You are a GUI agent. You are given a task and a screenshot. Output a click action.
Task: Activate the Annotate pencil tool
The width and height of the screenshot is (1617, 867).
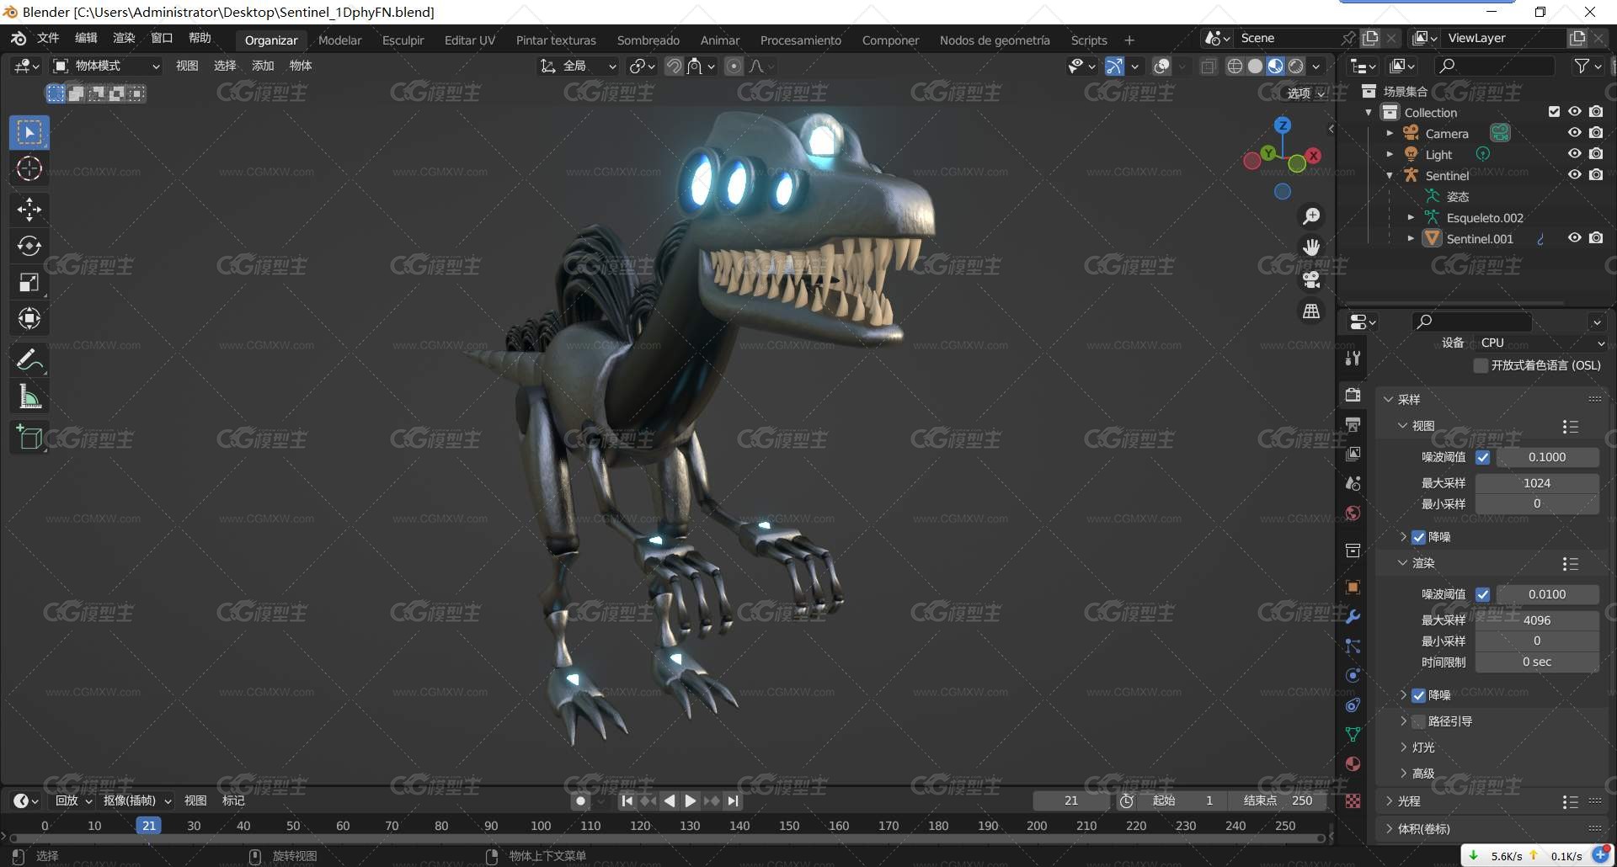coord(29,360)
